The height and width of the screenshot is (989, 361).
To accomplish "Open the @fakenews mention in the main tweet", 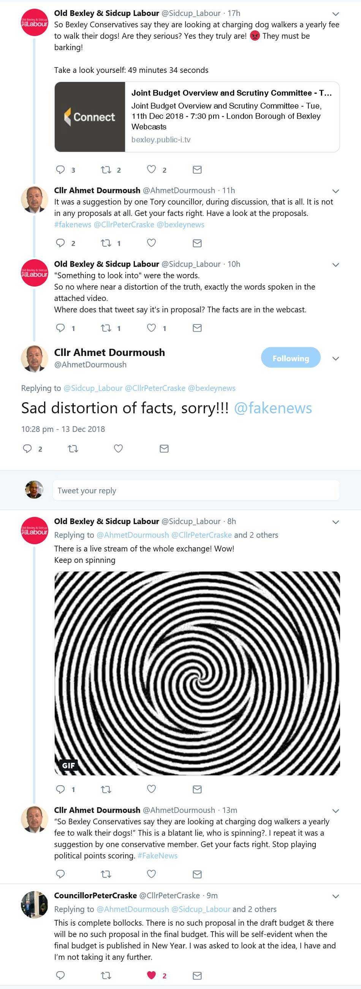I will (273, 408).
